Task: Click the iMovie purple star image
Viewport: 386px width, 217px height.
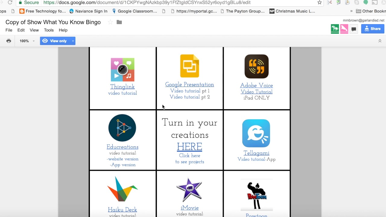Action: point(189,190)
